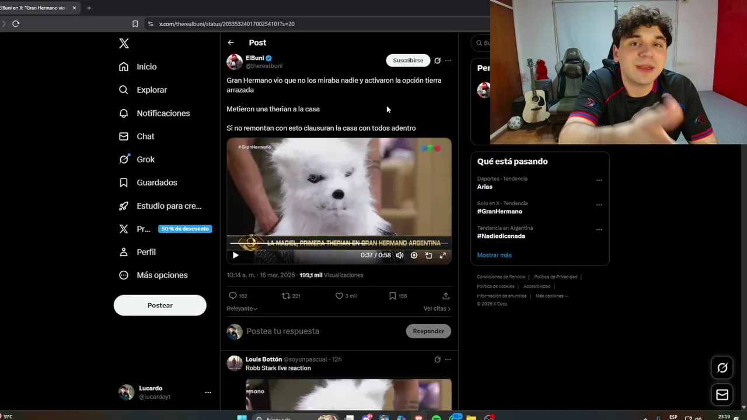Toggle picture-in-picture for video

point(428,256)
